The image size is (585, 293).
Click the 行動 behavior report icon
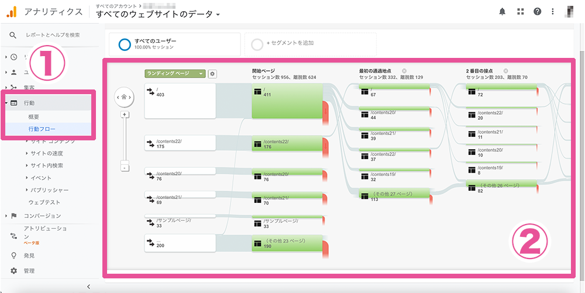pos(14,103)
